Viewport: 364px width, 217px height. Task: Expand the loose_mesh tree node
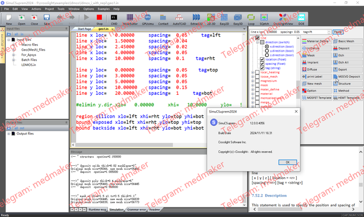pos(253,77)
